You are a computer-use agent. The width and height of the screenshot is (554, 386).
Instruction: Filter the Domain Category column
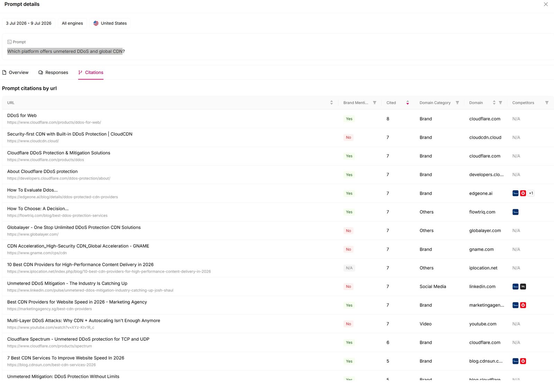[457, 103]
